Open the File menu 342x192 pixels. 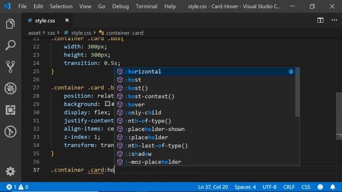pos(22,6)
